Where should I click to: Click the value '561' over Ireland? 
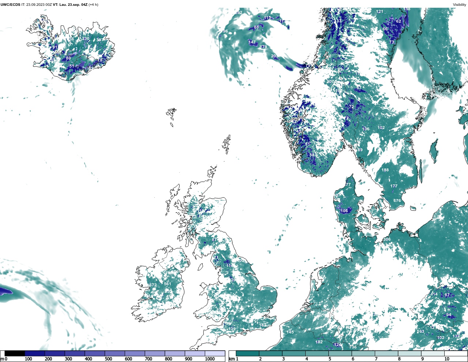tap(167, 284)
